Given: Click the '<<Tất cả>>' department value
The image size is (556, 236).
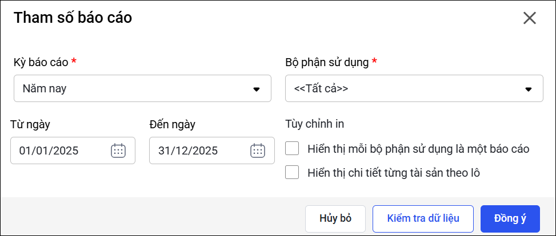Looking at the screenshot, I should click(x=321, y=89).
